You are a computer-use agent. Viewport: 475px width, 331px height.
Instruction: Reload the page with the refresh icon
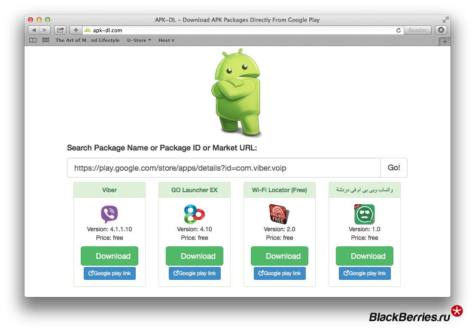point(399,30)
